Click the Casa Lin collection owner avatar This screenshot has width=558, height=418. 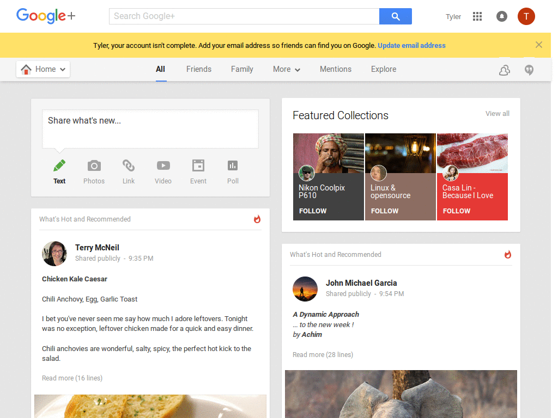[451, 173]
